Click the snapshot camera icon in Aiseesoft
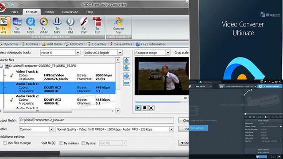 pyautogui.click(x=254, y=117)
